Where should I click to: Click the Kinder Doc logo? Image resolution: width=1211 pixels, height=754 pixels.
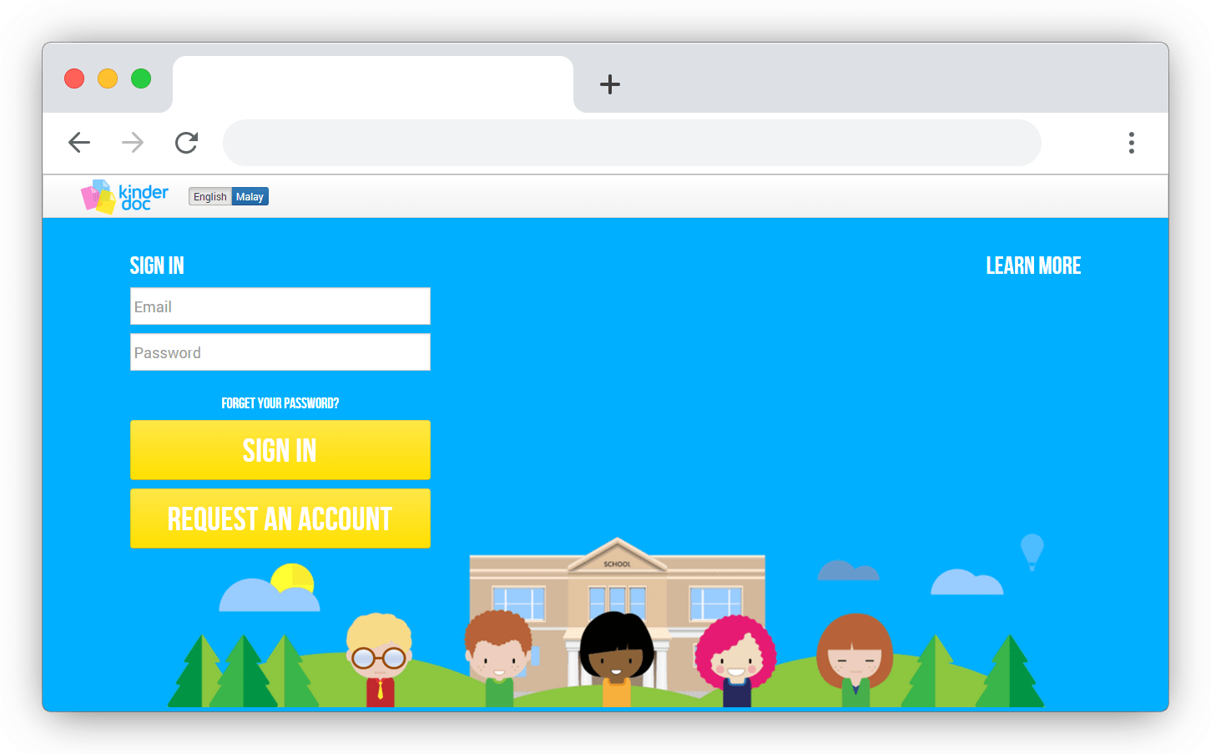click(124, 197)
